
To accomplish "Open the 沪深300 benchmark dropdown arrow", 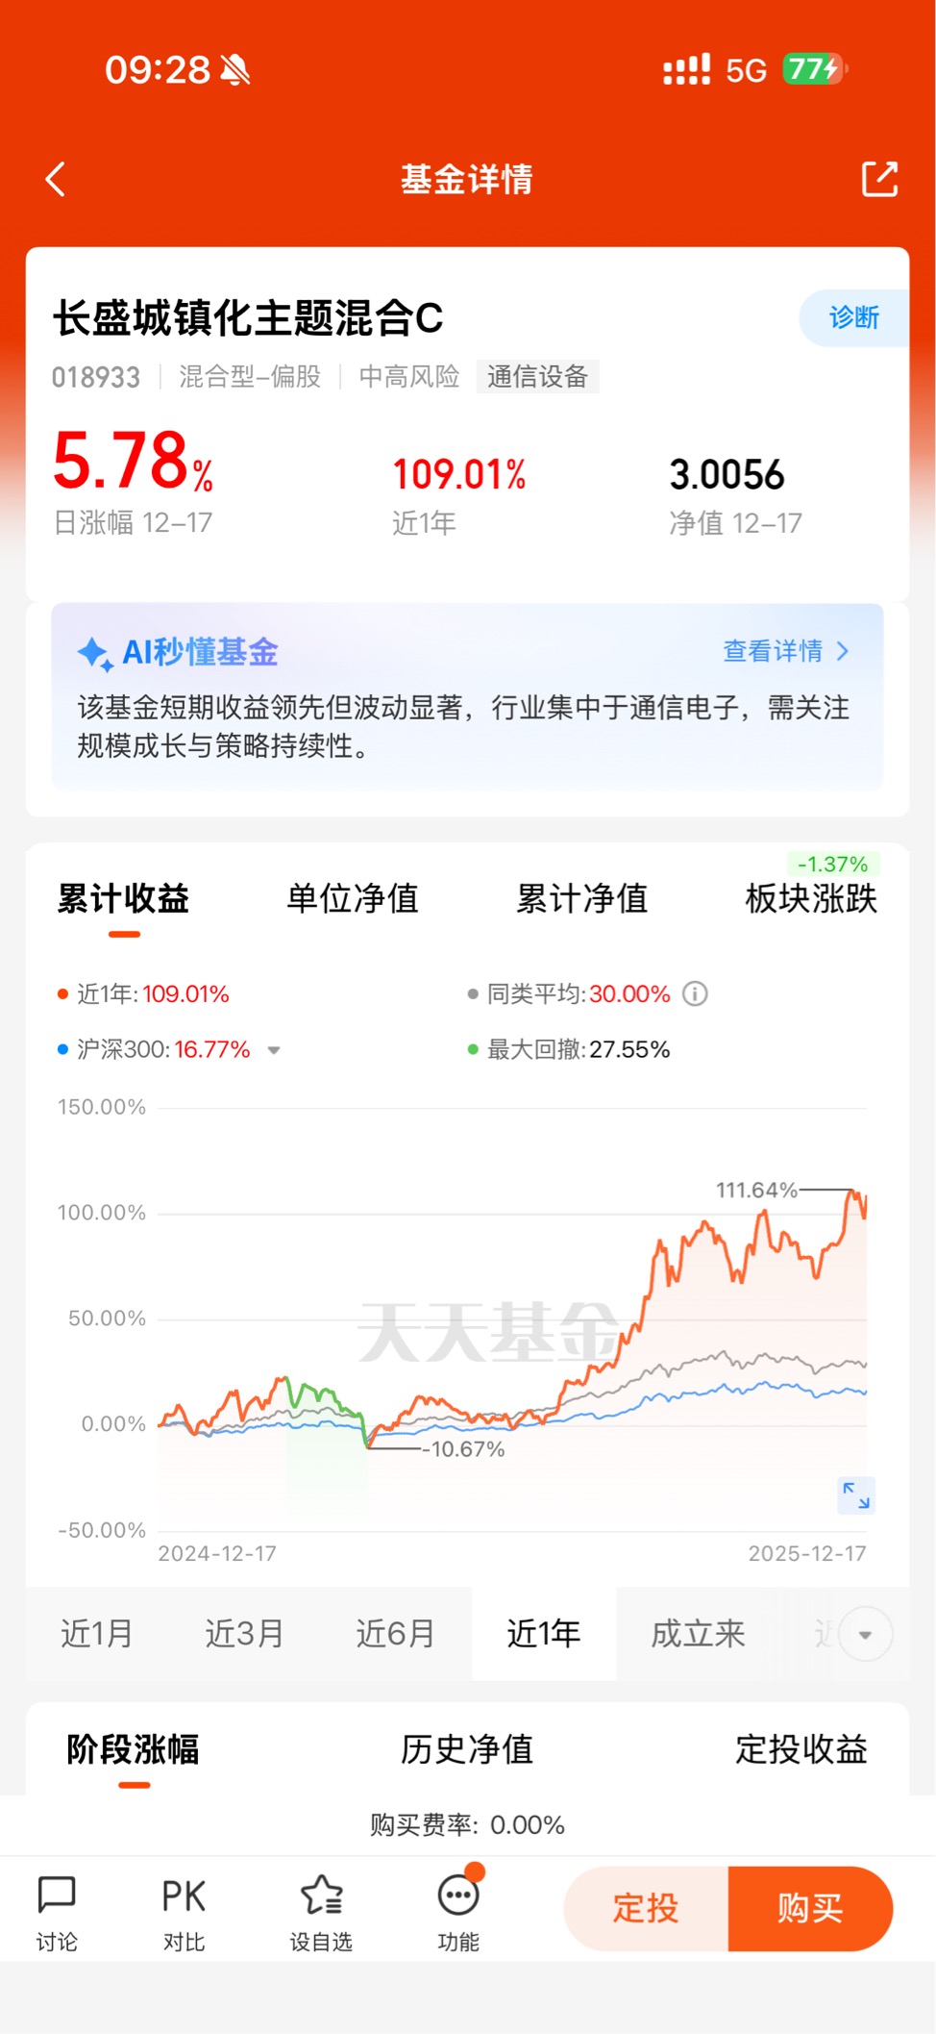I will pos(274,1050).
